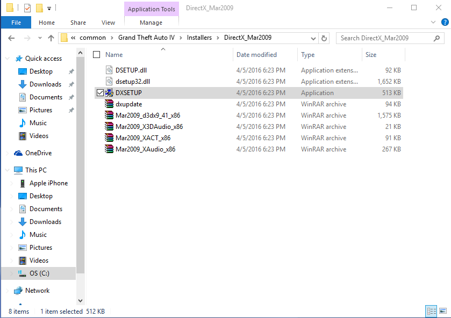
Task: Expand the Network tree node arrow
Action: [x=8, y=291]
